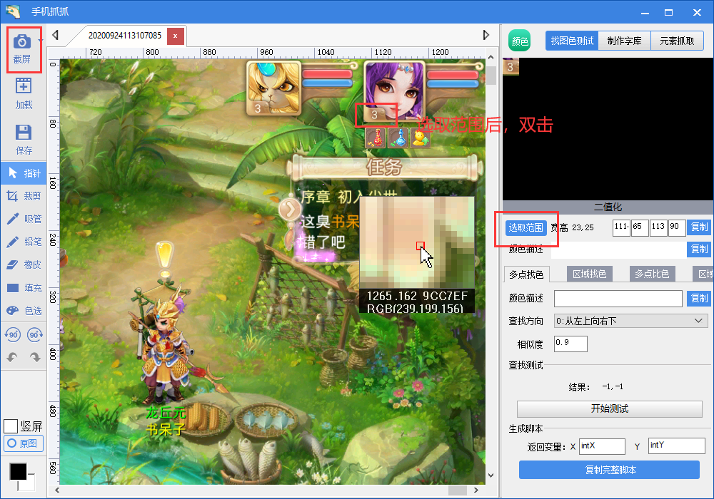Click the black foreground color swatch

19,471
